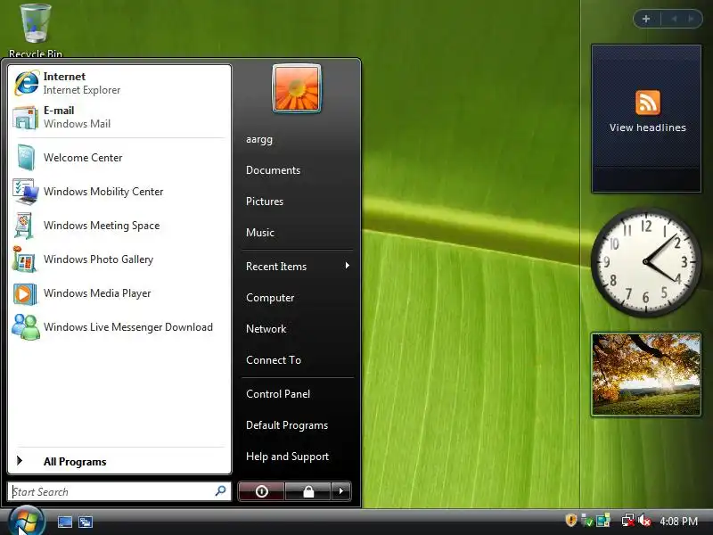The width and height of the screenshot is (713, 535).
Task: Open Pictures from Start menu
Action: pyautogui.click(x=265, y=202)
